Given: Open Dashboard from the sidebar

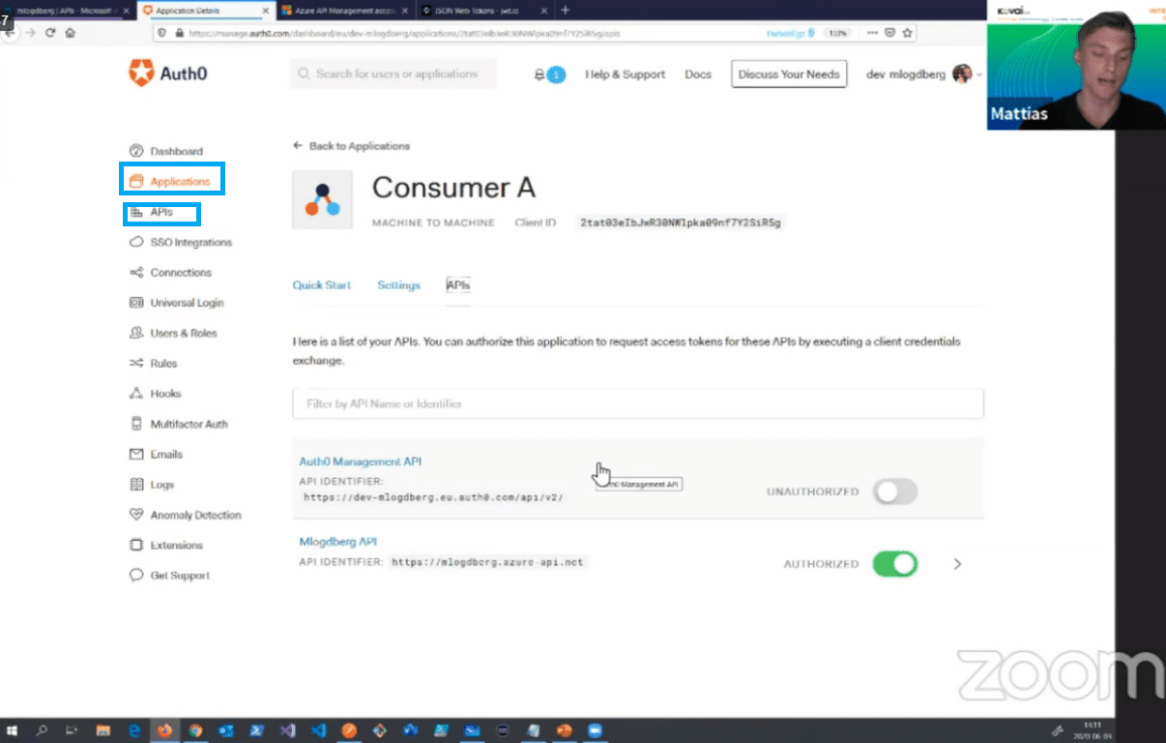Looking at the screenshot, I should pos(166,151).
